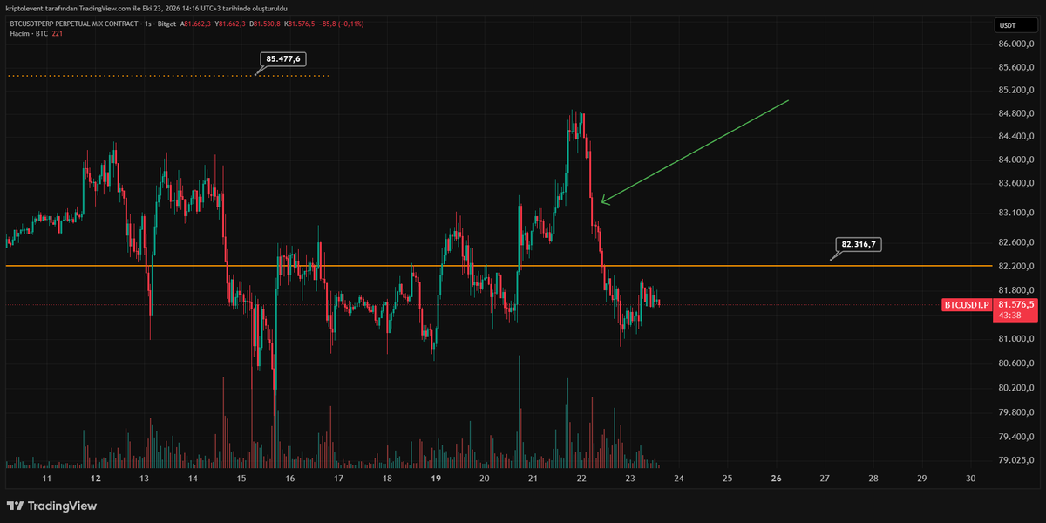Click the 80.200,0 price axis label
Viewport: 1046px width, 523px height.
pyautogui.click(x=1016, y=387)
